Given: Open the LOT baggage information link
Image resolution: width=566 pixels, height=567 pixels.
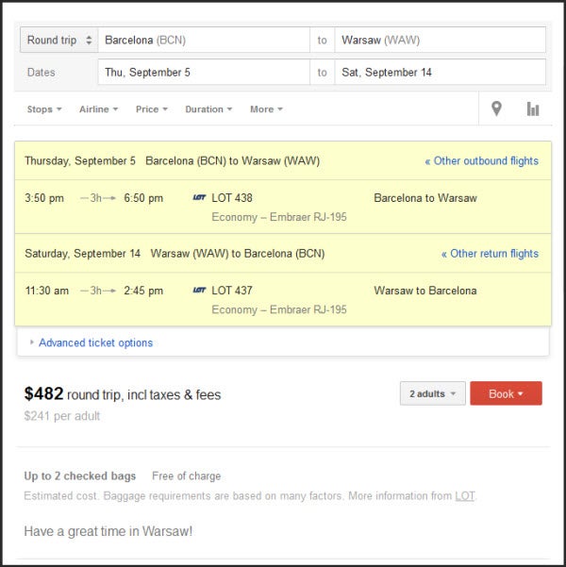Looking at the screenshot, I should pos(465,495).
